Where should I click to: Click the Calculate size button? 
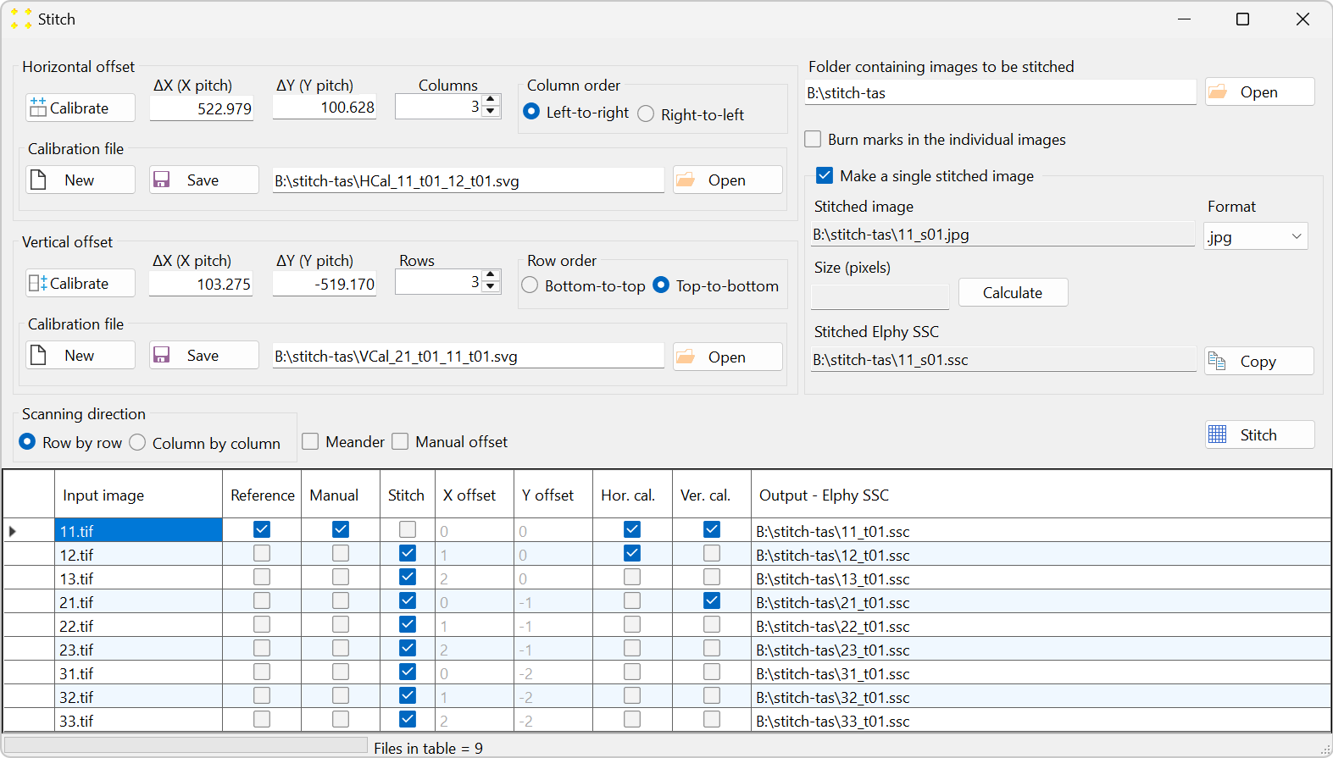pyautogui.click(x=1013, y=292)
